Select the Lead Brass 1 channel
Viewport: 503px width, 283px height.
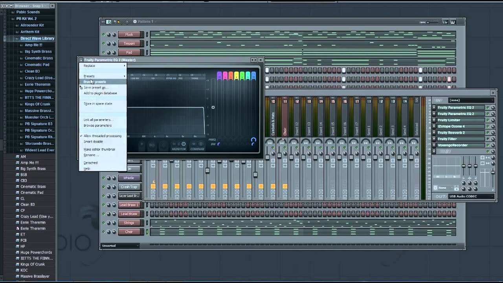(129, 205)
